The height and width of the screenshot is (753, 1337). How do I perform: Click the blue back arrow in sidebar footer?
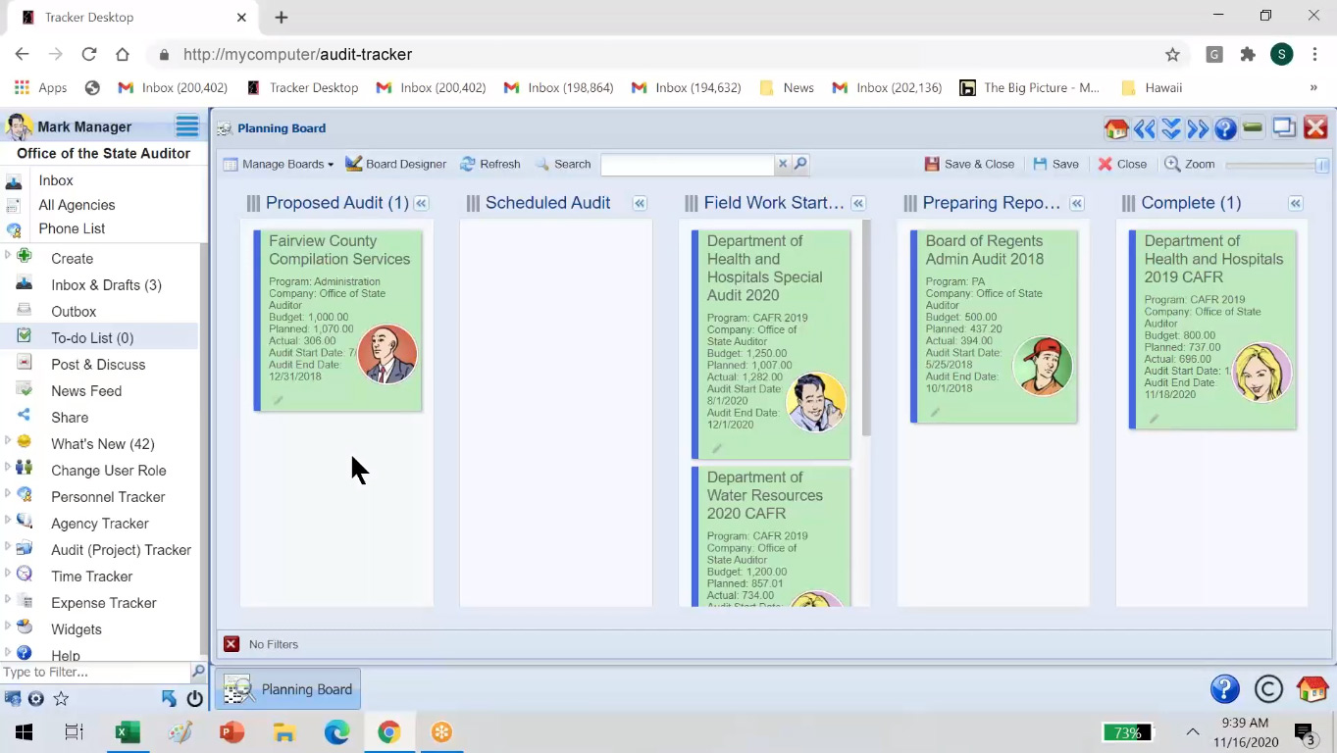tap(169, 699)
